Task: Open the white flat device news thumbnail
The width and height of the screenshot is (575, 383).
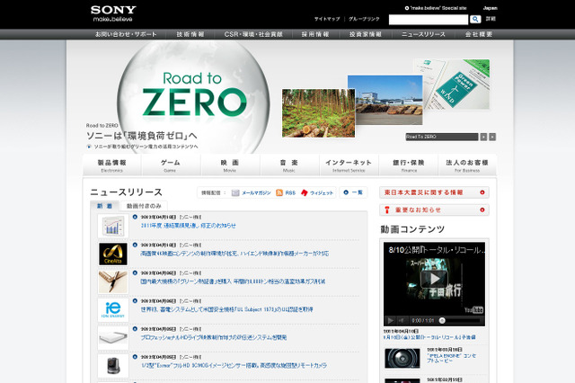Action: [113, 338]
